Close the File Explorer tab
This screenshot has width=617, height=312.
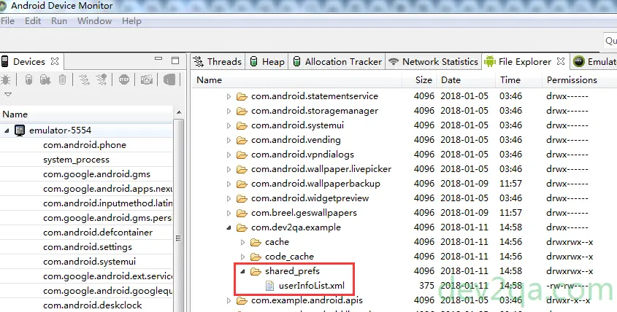point(561,61)
